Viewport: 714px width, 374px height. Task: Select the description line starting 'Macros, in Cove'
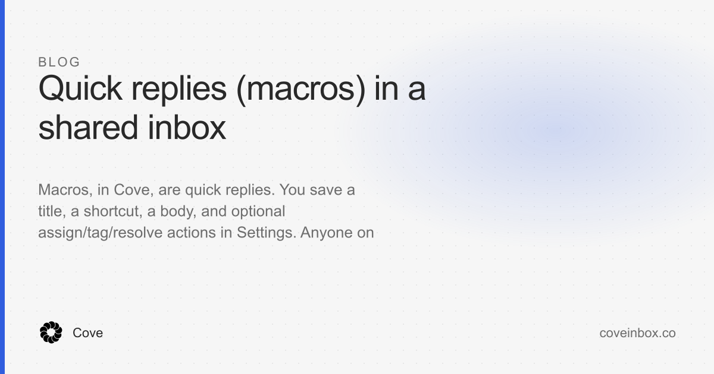[x=197, y=191]
